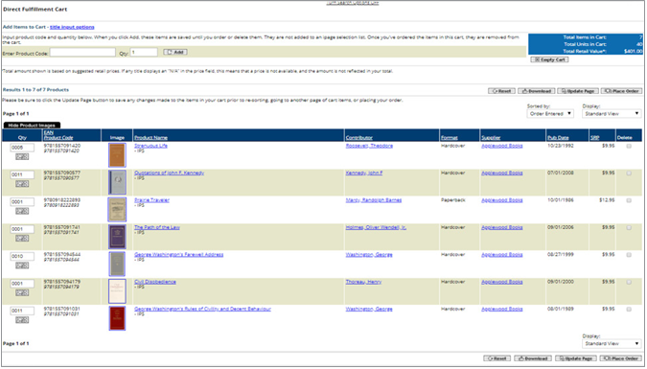647x369 pixels.
Task: Mark Prairie Traveler for deletion
Action: click(x=629, y=200)
